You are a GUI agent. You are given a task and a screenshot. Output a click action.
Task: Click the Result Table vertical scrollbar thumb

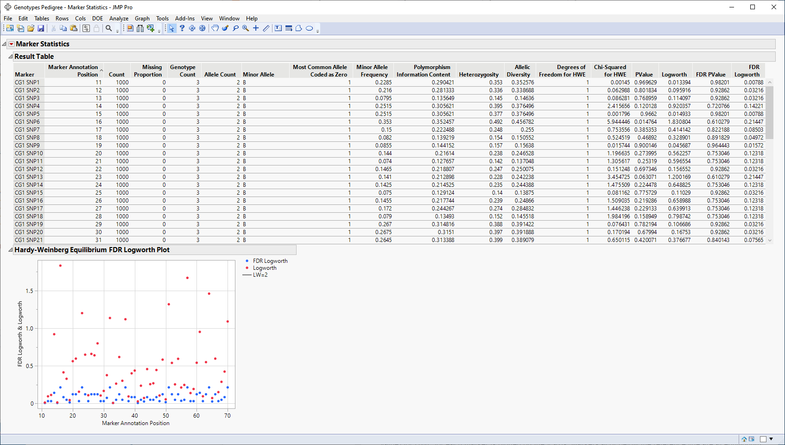tap(770, 113)
